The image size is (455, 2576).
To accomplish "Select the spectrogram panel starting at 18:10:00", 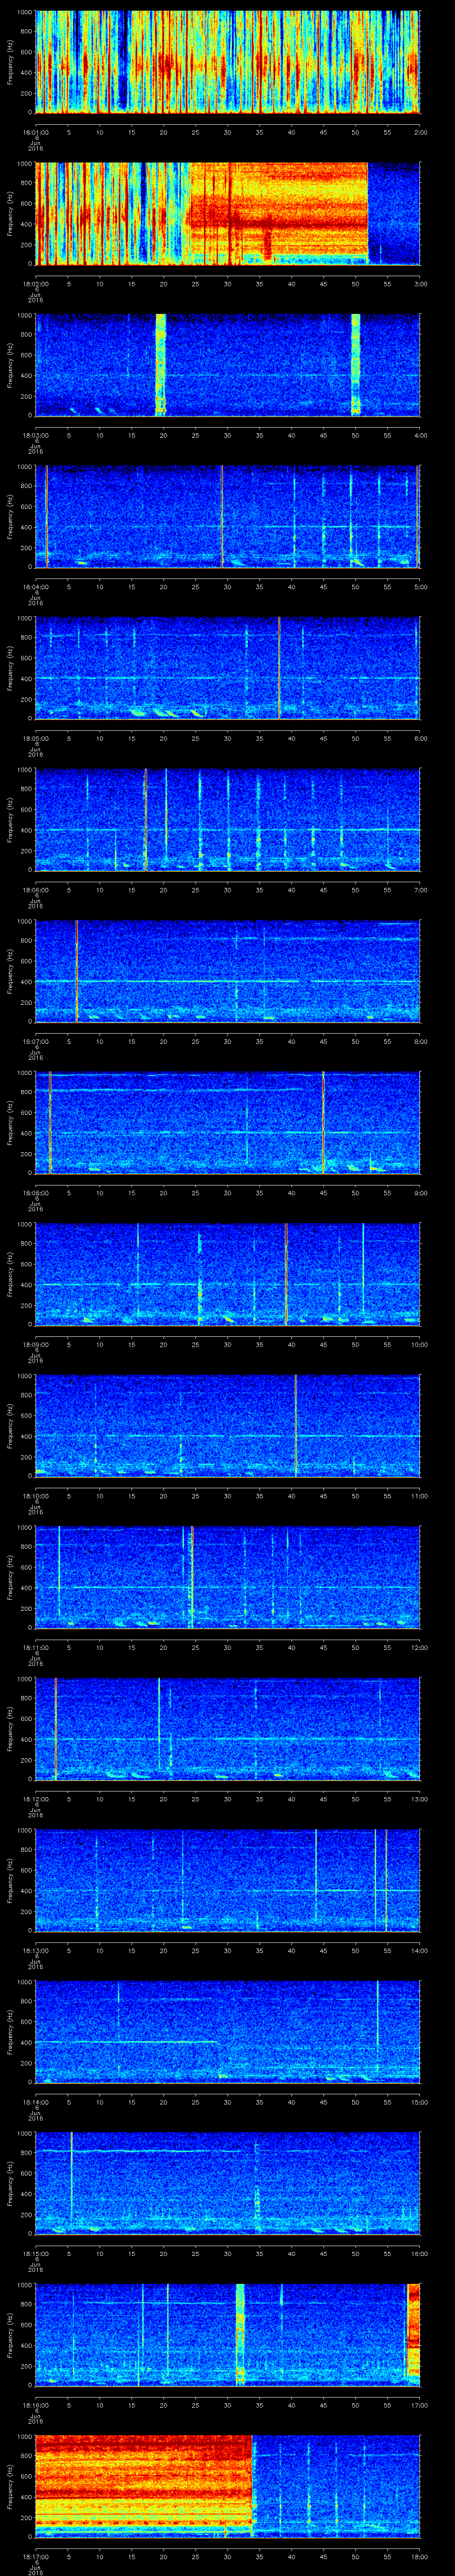I will [x=227, y=1427].
